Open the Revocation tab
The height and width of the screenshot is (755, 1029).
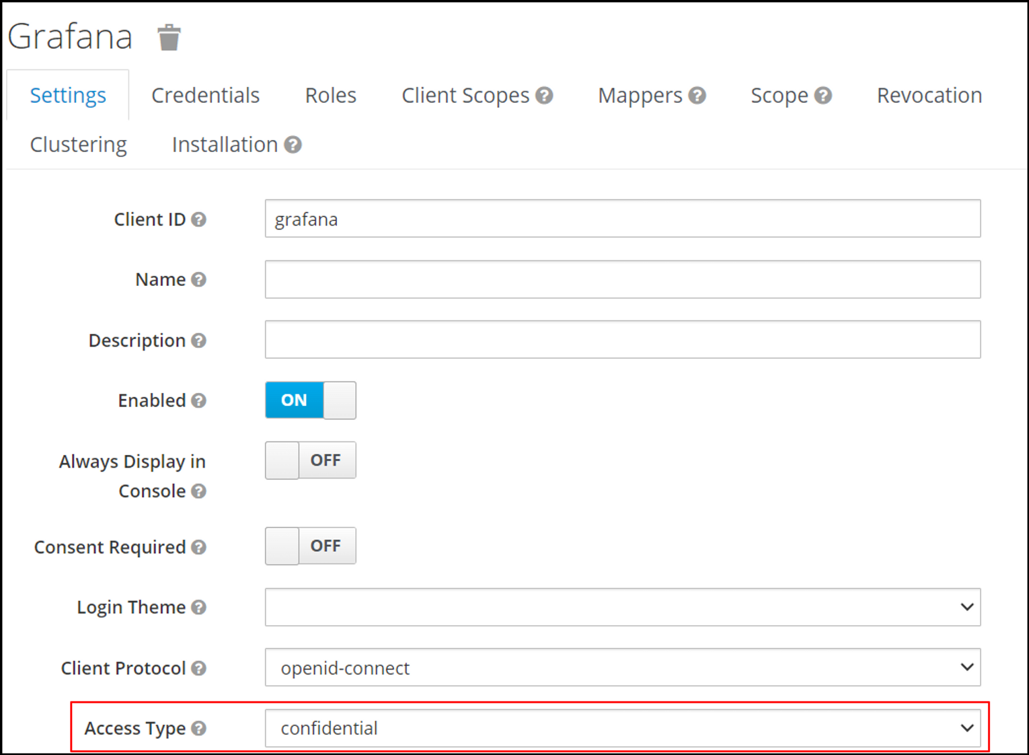929,96
